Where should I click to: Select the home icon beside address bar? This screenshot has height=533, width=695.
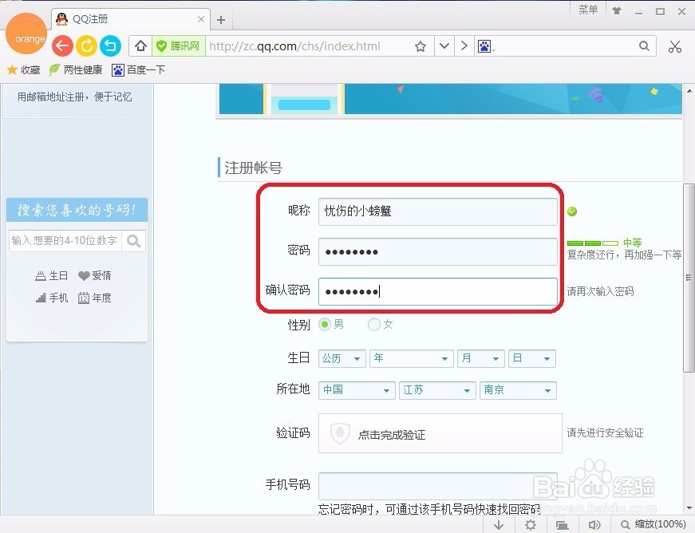point(140,45)
